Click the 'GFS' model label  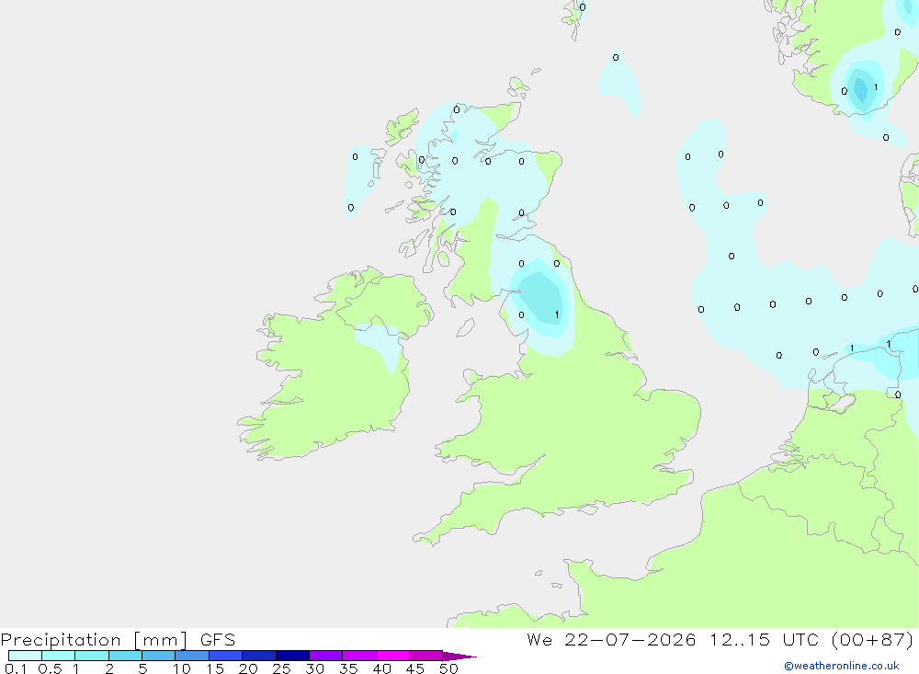point(218,640)
